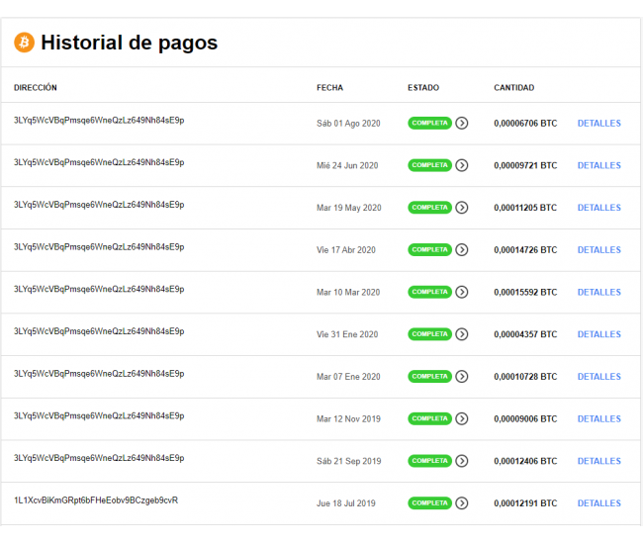Click COMPLETA badge on Mar 07 Ene 2020 row

[429, 376]
